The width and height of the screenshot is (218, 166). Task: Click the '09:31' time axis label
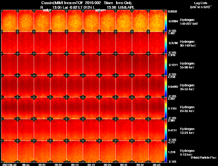tap(124, 165)
